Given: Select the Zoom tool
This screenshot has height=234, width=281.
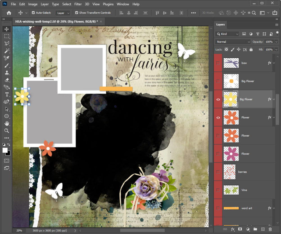Looking at the screenshot, I should pyautogui.click(x=7, y=131).
